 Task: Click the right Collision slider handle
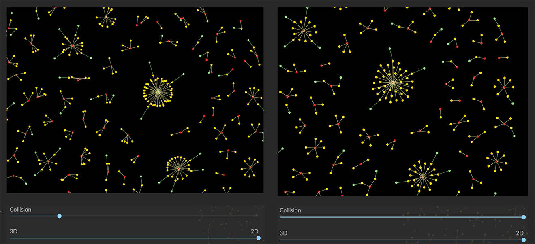coord(524,217)
